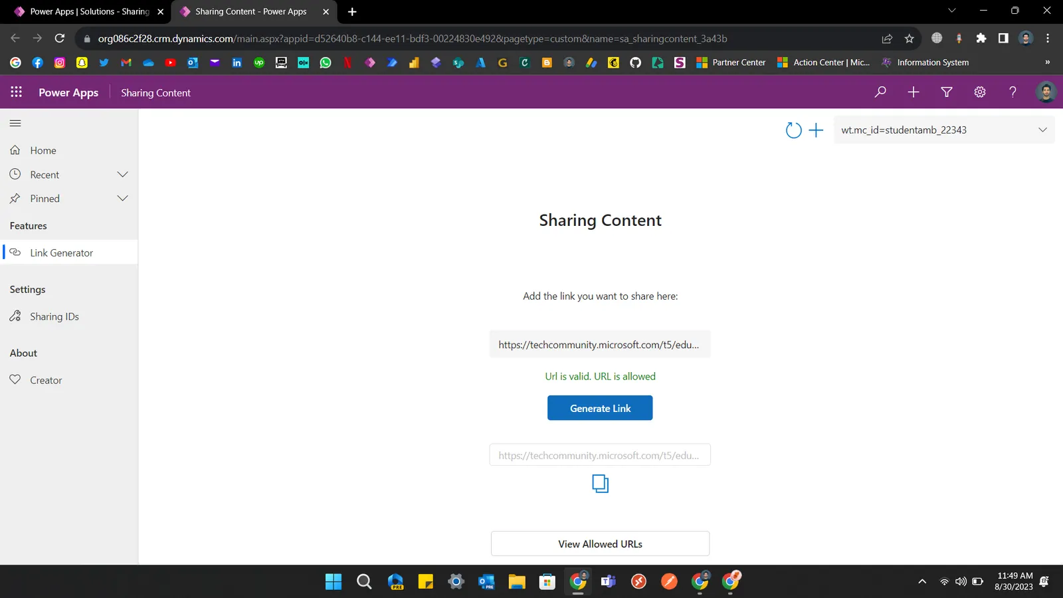This screenshot has width=1063, height=598.
Task: Open Creator under About
Action: pos(69,380)
